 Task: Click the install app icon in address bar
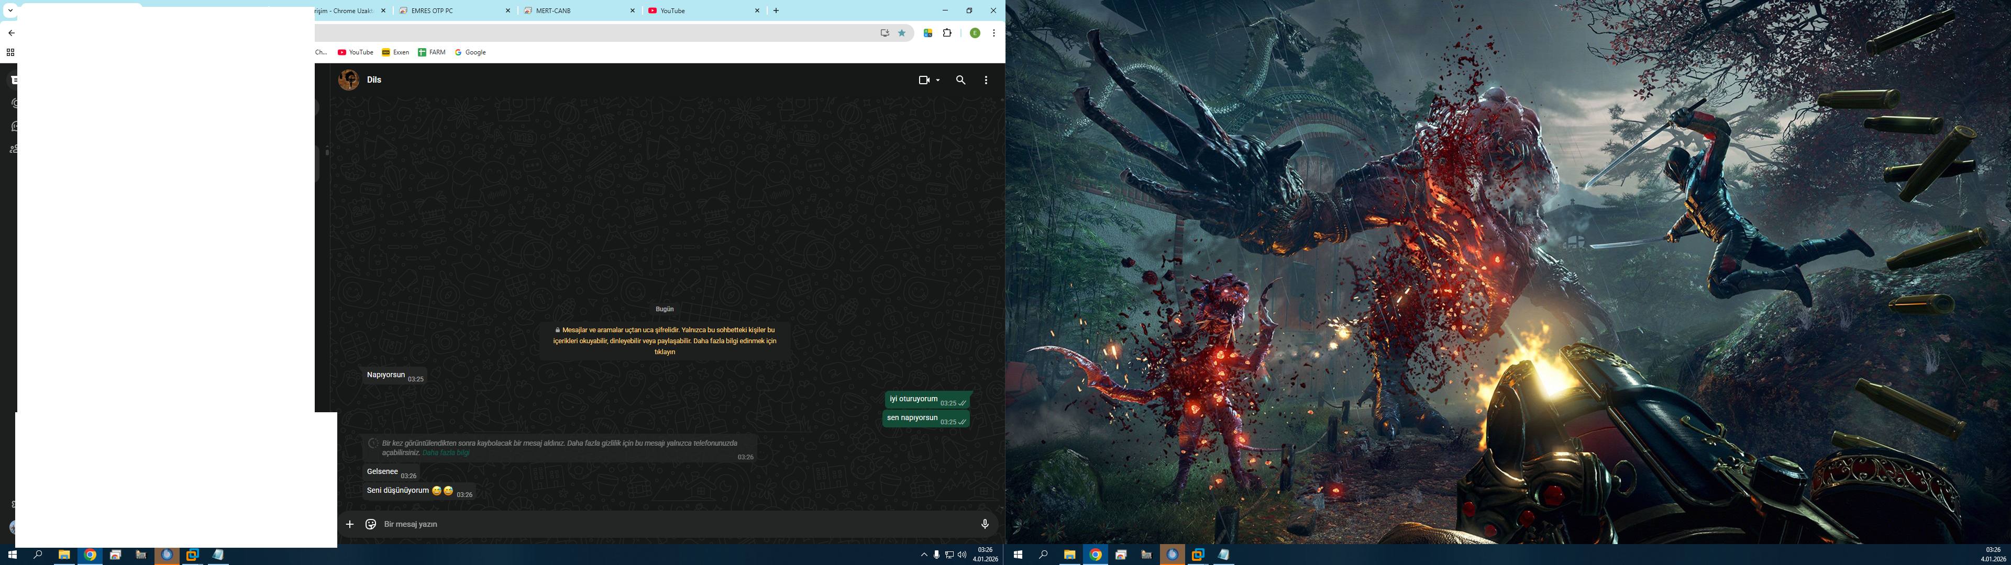pyautogui.click(x=885, y=33)
